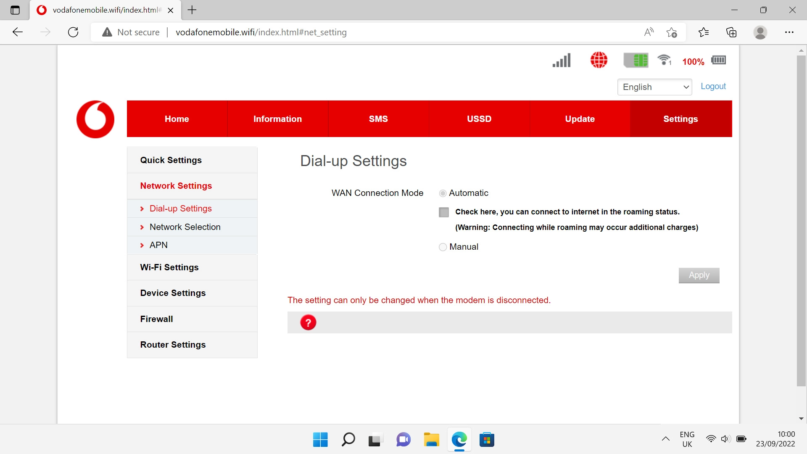Open help via the red question mark icon
Screen dimensions: 807x454
[x=309, y=322]
